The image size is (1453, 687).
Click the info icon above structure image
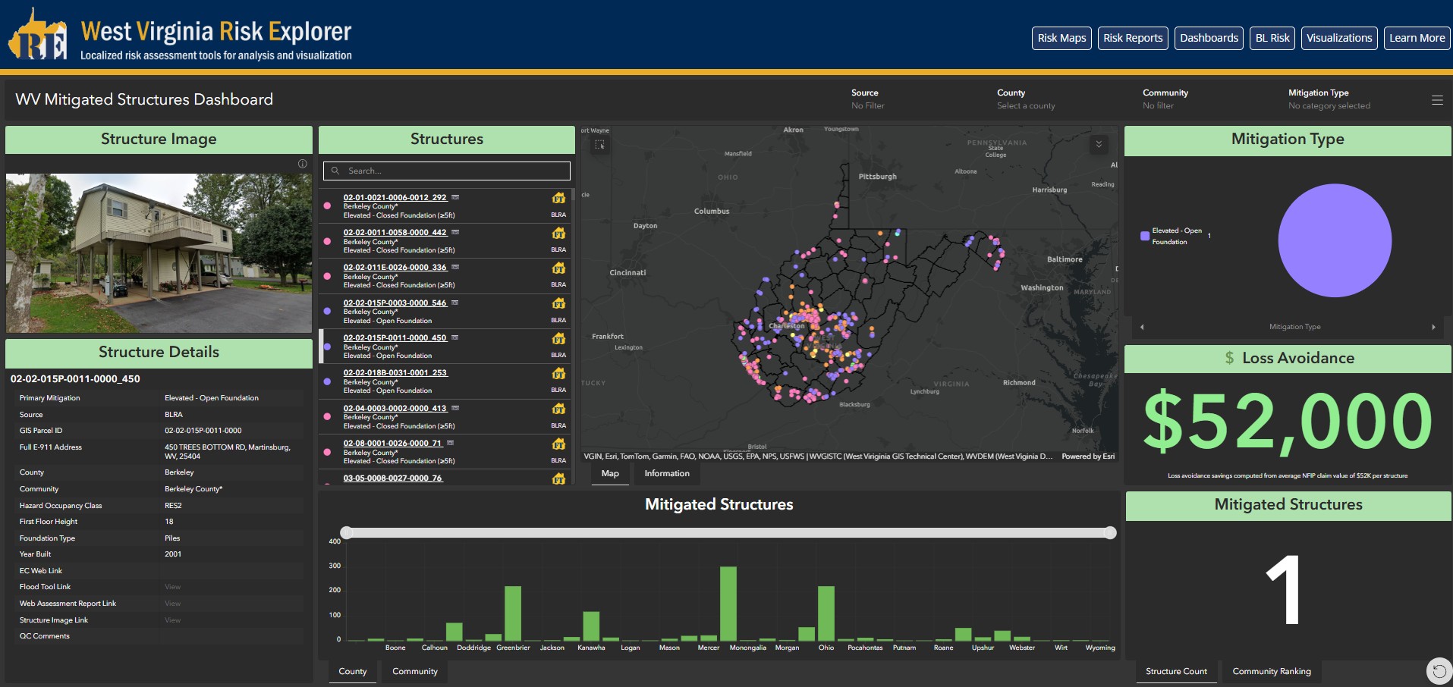(303, 164)
